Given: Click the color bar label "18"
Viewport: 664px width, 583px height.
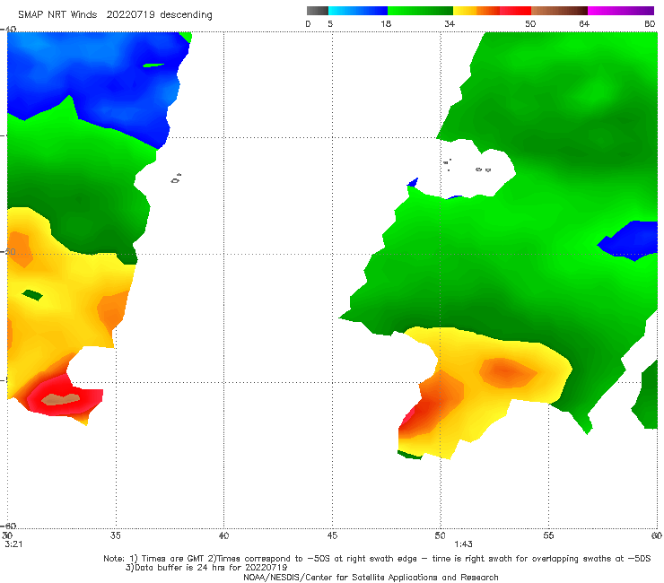Looking at the screenshot, I should (386, 23).
